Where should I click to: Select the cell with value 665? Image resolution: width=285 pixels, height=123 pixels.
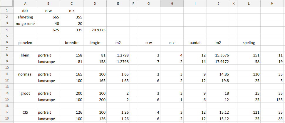pos(48,17)
